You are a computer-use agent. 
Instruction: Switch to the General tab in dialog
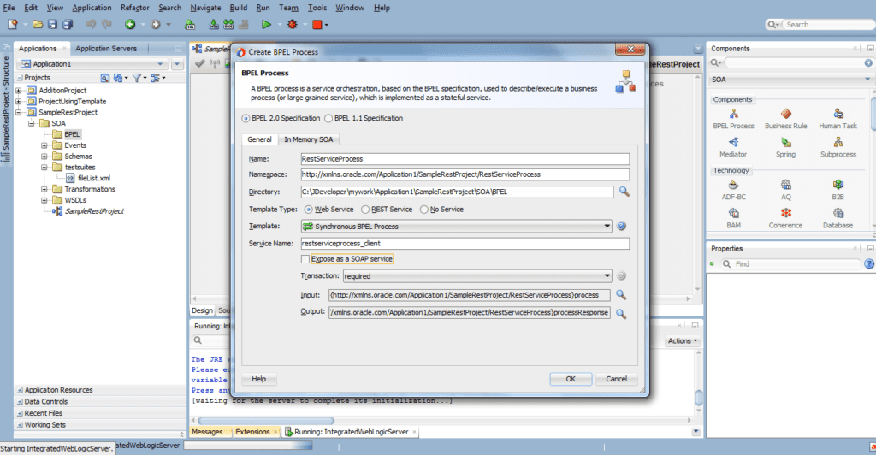(x=259, y=139)
